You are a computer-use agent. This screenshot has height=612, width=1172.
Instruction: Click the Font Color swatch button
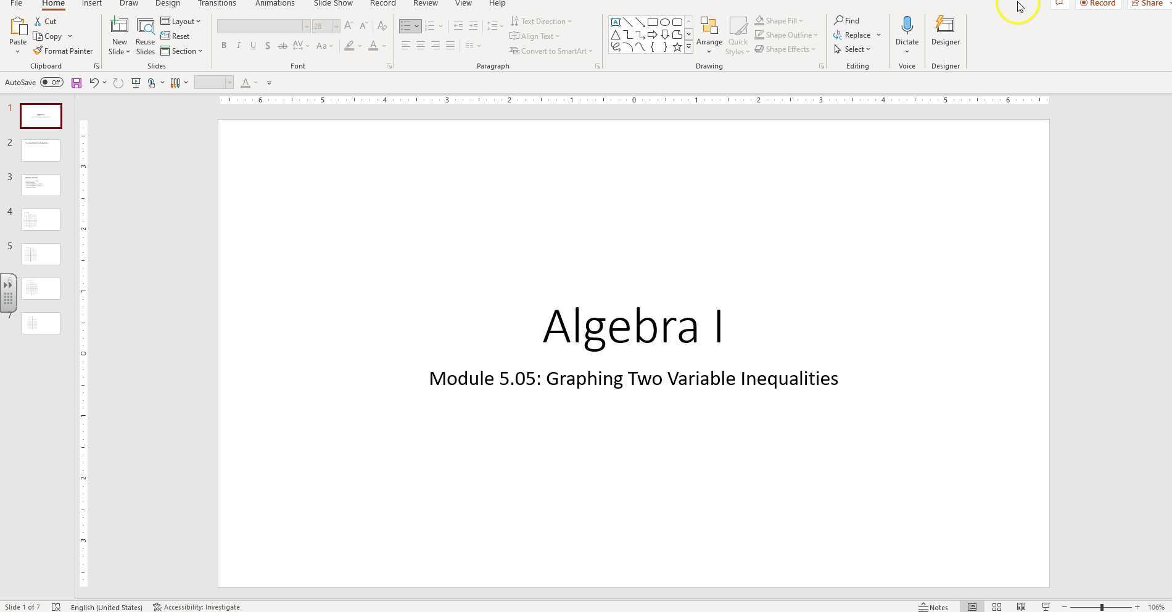tap(373, 46)
